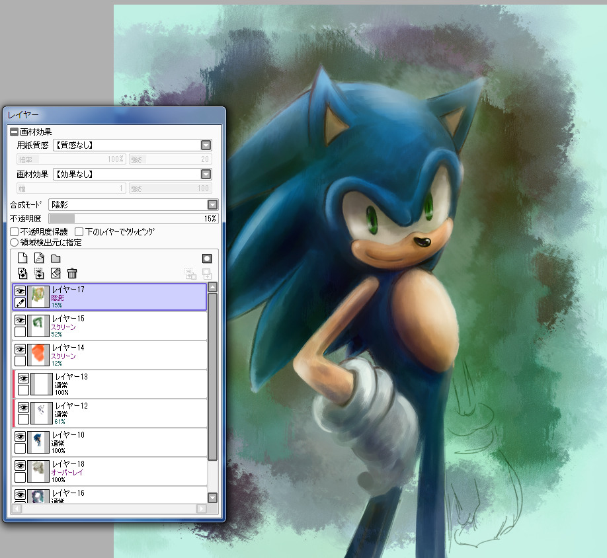Tick the link box under レイヤー14 eye
Screen dimensions: 607x558
(20, 360)
